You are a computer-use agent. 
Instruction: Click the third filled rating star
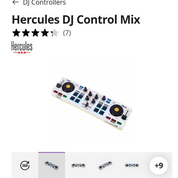(x=35, y=33)
